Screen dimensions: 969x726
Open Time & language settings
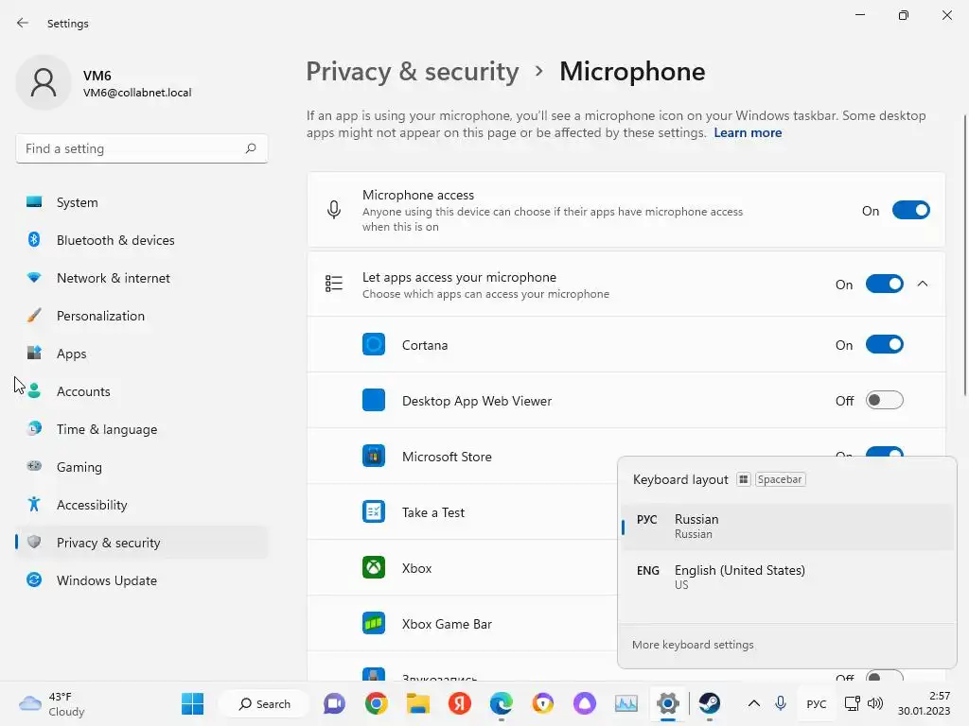coord(142,429)
